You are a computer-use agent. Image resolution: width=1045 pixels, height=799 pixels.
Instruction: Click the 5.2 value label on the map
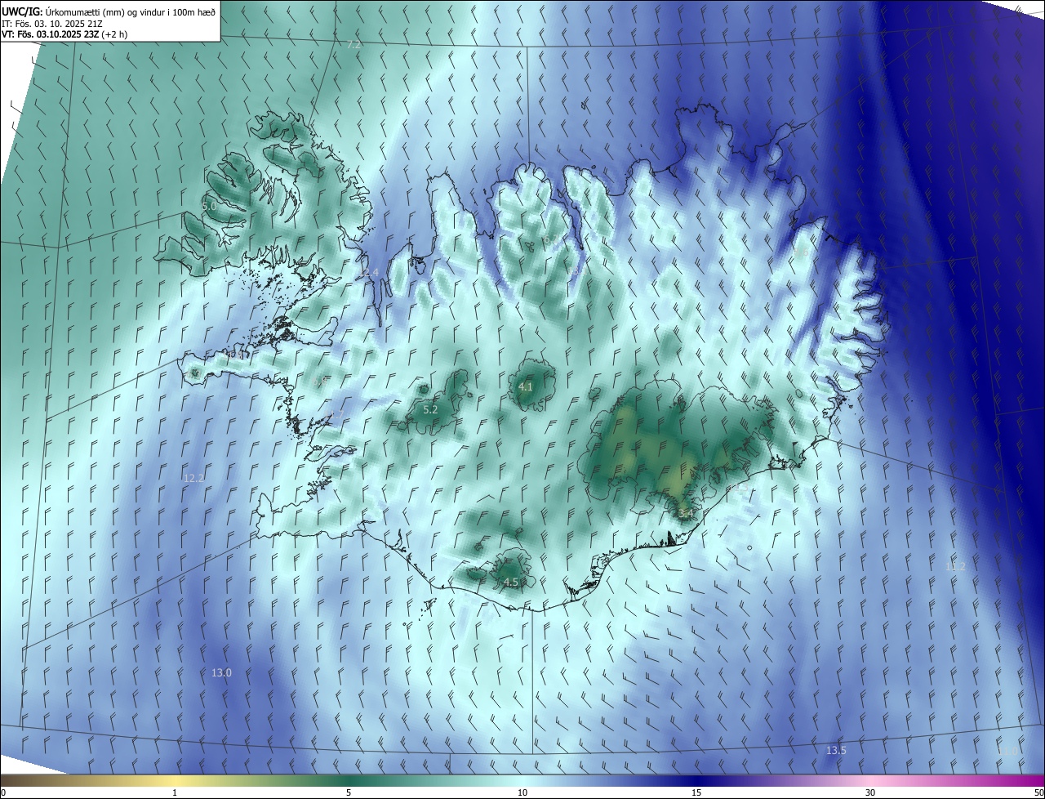tap(430, 410)
